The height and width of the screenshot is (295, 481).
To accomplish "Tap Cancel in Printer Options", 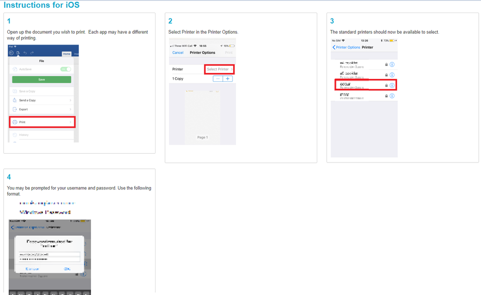I will click(x=178, y=53).
